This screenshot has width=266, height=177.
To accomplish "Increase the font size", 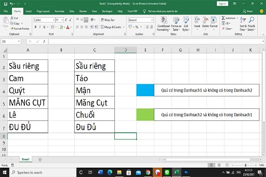I will [66, 20].
